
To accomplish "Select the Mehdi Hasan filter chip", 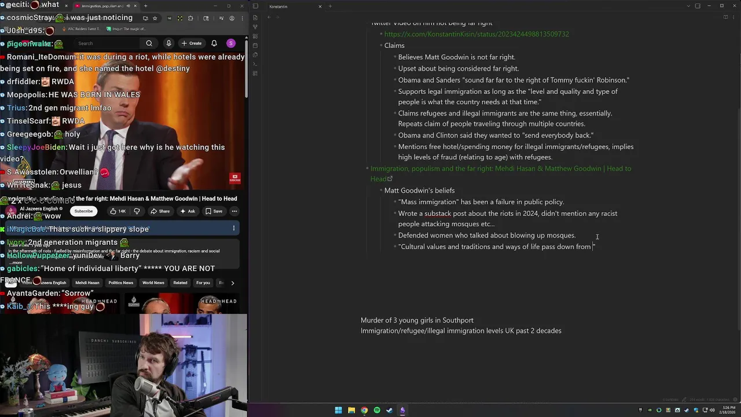I will 87,283.
